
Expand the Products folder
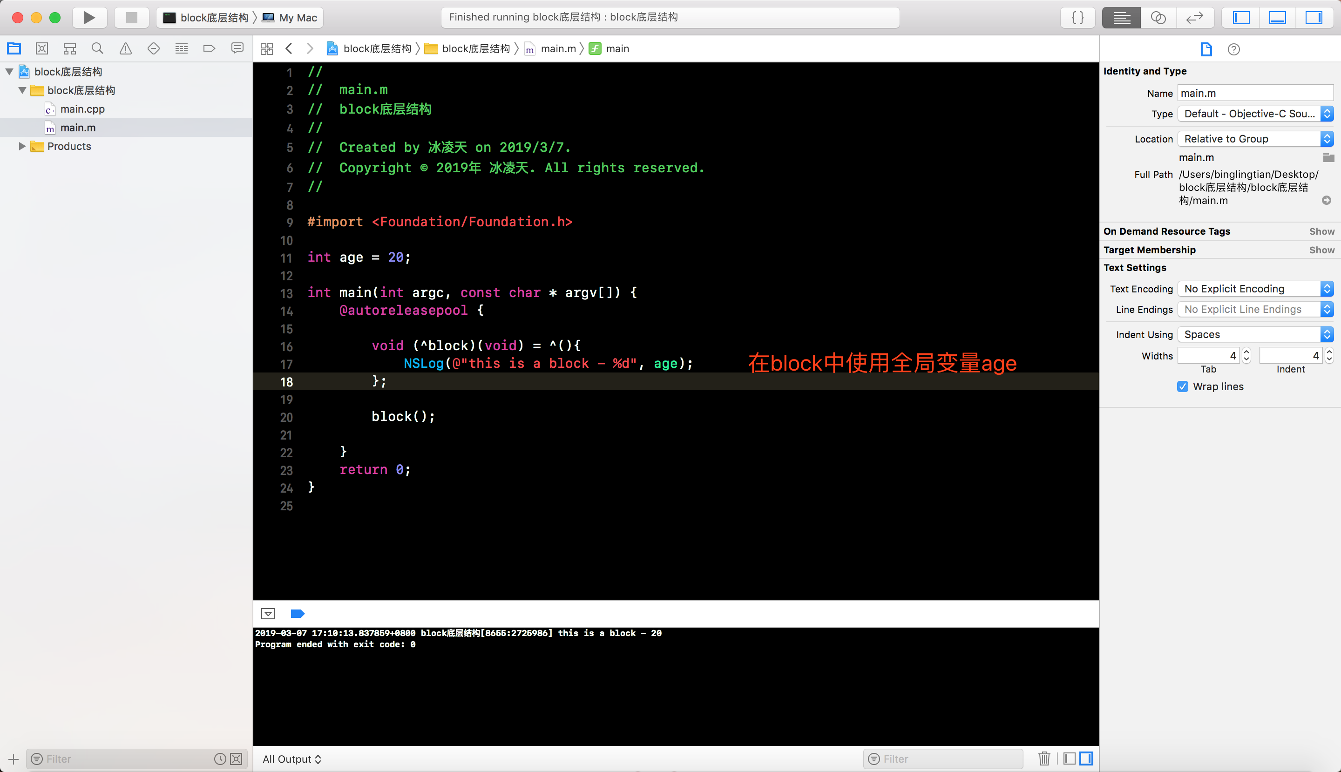click(x=22, y=146)
